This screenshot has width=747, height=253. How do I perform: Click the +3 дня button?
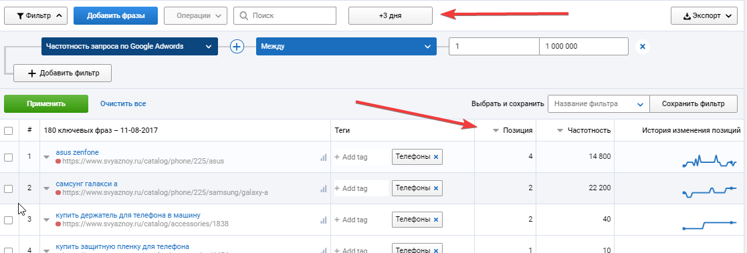(x=391, y=16)
